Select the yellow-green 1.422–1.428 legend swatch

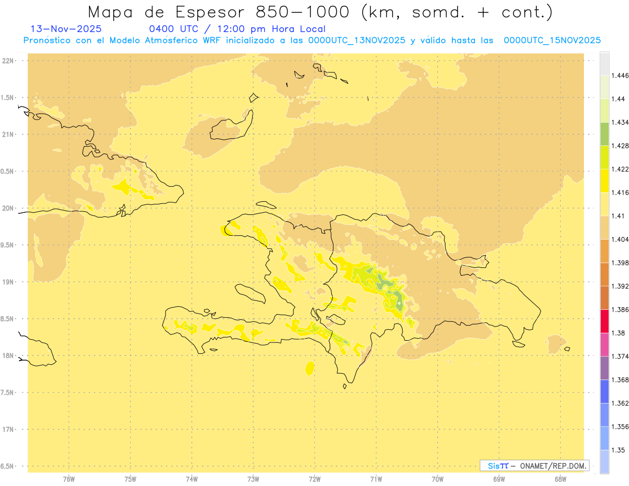click(604, 157)
